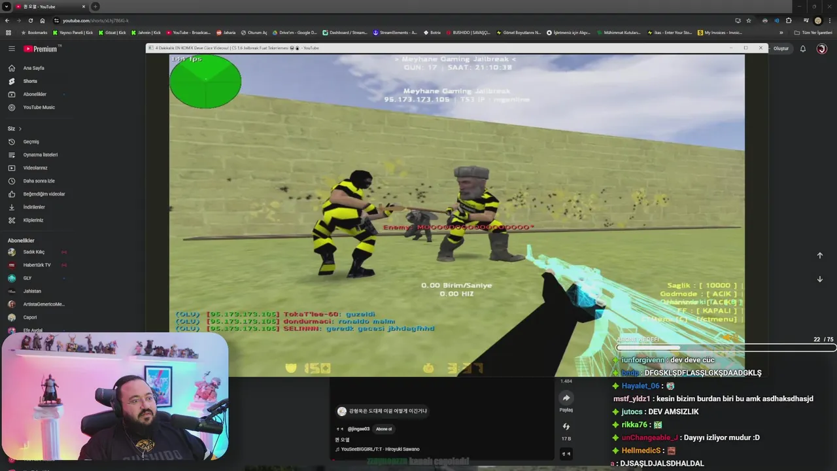Reload the page with refresh icon
The width and height of the screenshot is (837, 471).
click(31, 20)
